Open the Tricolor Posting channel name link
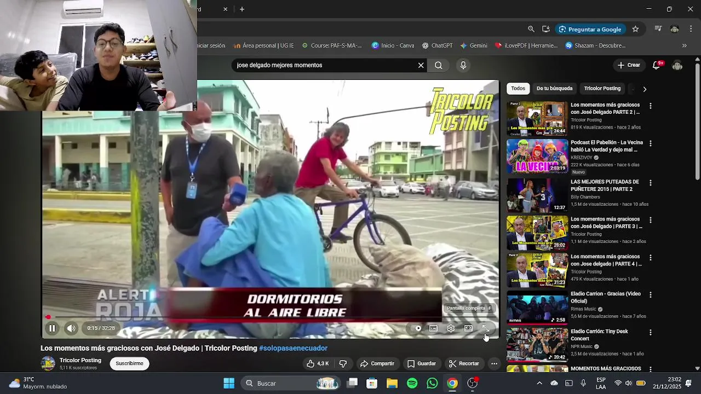This screenshot has height=394, width=701. pos(81,360)
